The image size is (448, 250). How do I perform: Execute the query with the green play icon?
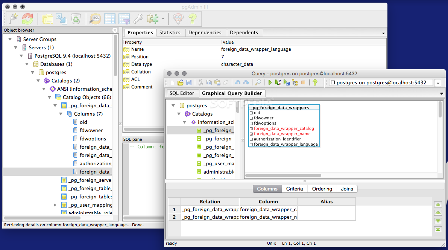(270, 83)
